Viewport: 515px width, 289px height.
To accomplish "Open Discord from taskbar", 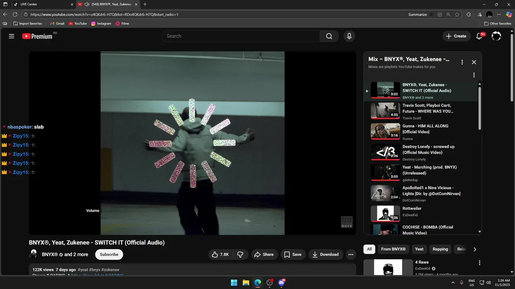I will pyautogui.click(x=281, y=283).
